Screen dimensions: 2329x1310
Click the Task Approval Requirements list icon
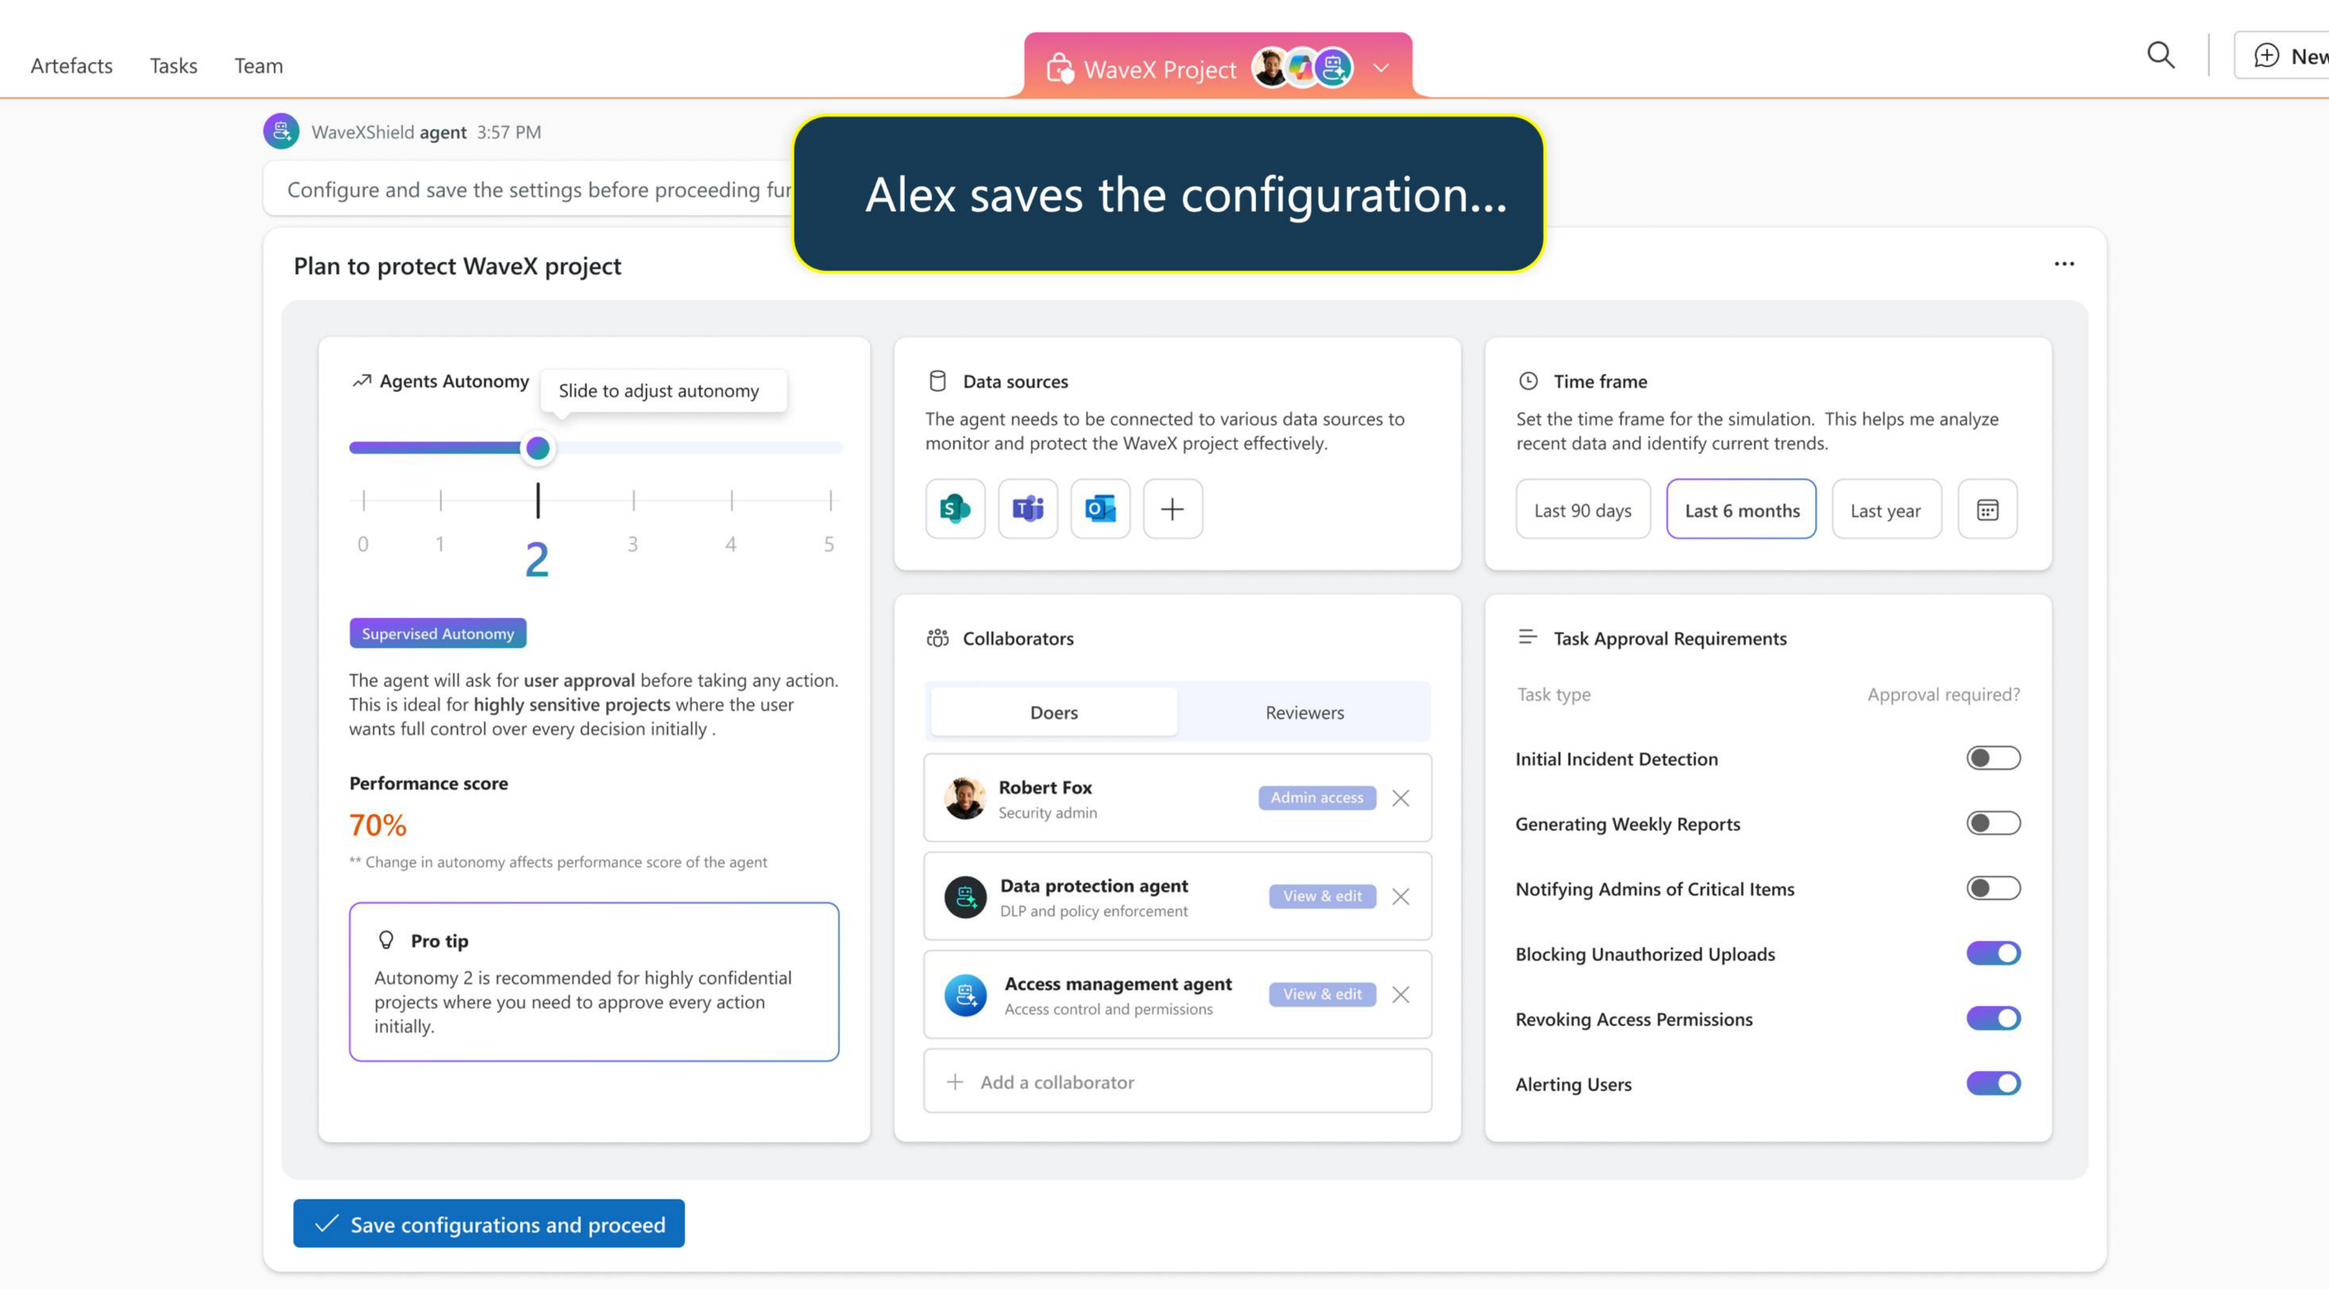click(x=1528, y=637)
